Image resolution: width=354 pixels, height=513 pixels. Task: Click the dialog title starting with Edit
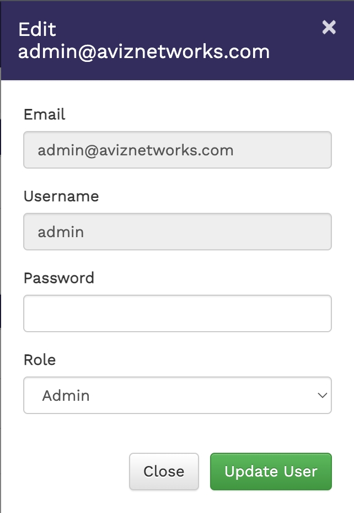click(37, 29)
